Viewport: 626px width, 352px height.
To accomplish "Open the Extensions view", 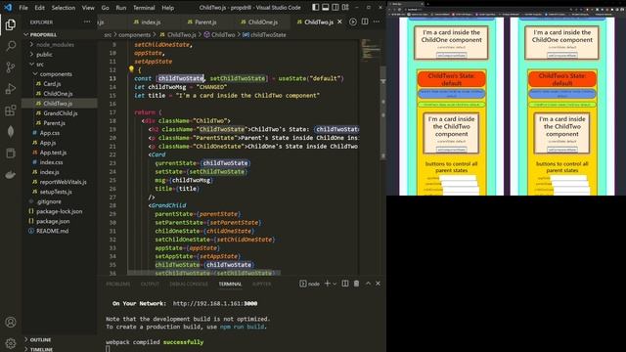I will 11,110.
